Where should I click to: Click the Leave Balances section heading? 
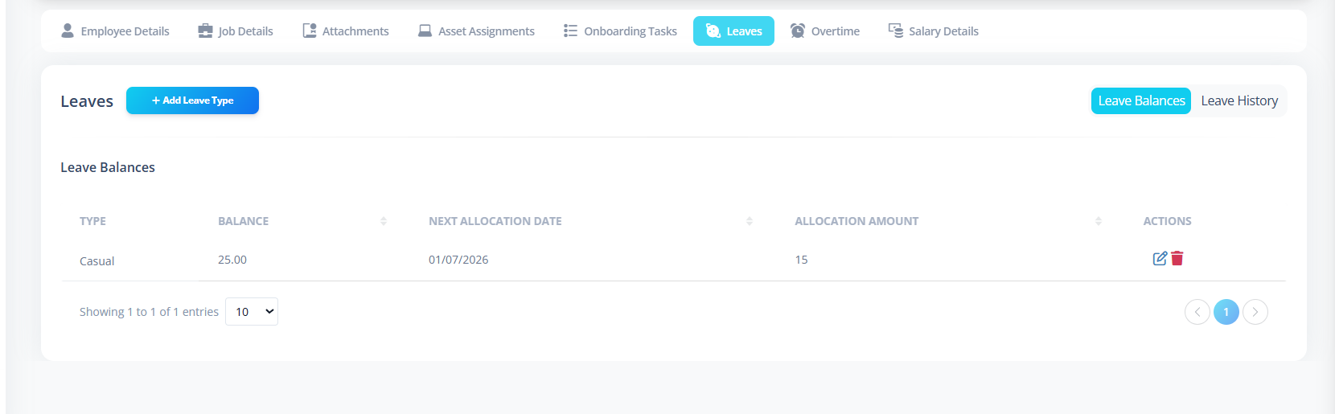(x=108, y=167)
